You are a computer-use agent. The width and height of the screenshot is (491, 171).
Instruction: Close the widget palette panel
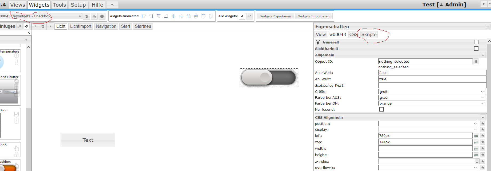29,33
